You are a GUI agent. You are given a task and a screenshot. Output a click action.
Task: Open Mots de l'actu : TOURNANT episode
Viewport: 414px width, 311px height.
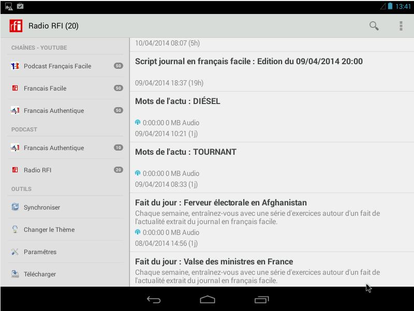(272, 168)
